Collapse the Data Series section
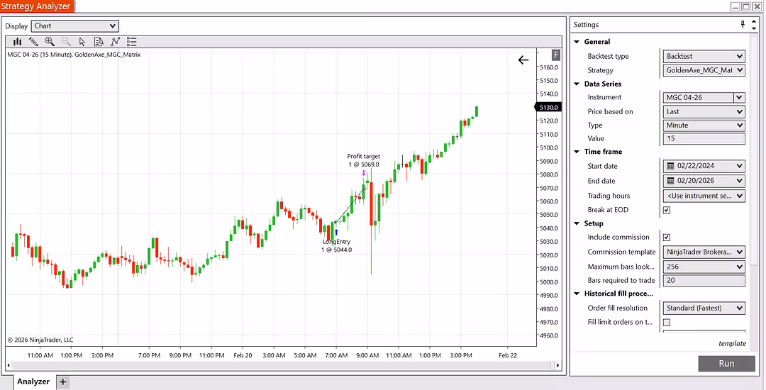Viewport: 766px width, 390px height. [577, 84]
